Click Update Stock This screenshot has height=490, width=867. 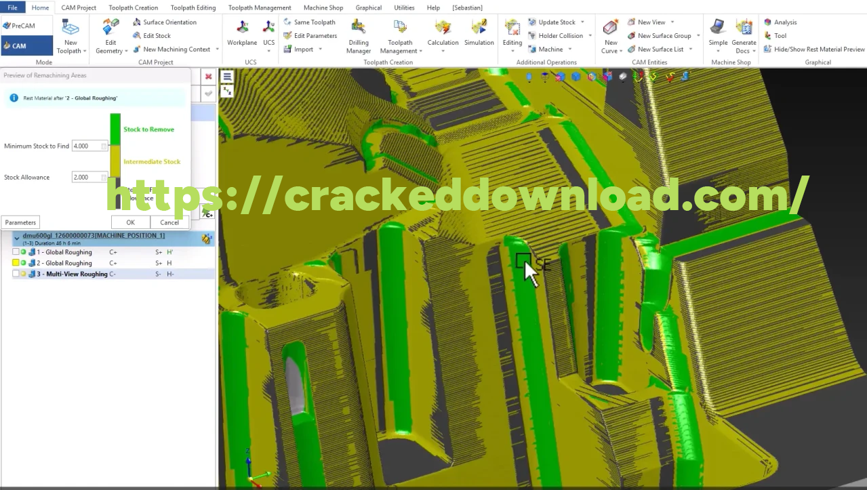pyautogui.click(x=551, y=22)
